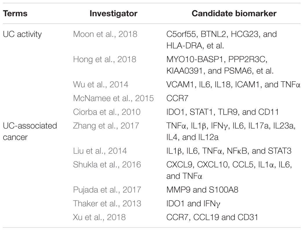Open the Thaker et al., 2013 reference
Viewport: 304px width, 231px height.
107,204
